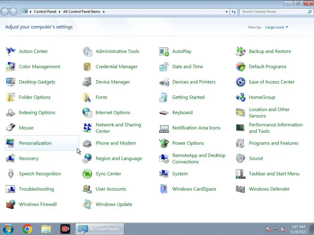Open the Action Center flag icon
314x235 pixels.
[11, 51]
